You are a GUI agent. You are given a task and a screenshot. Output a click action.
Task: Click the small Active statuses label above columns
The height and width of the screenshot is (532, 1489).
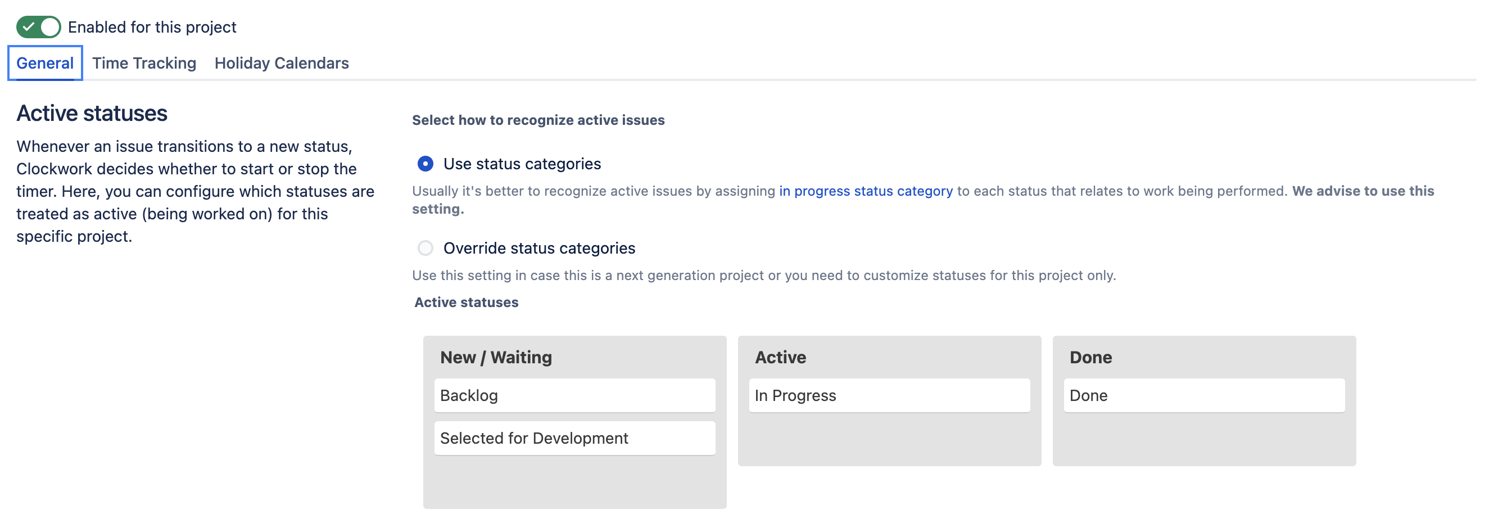tap(466, 303)
